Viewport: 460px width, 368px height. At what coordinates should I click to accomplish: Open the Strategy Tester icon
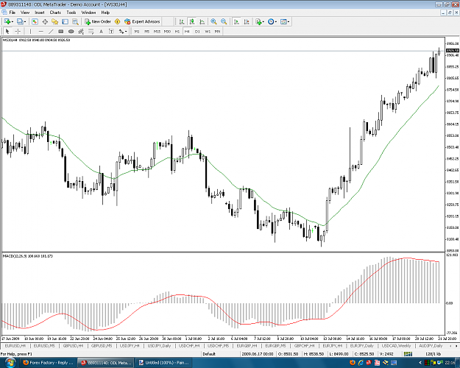tap(75, 21)
